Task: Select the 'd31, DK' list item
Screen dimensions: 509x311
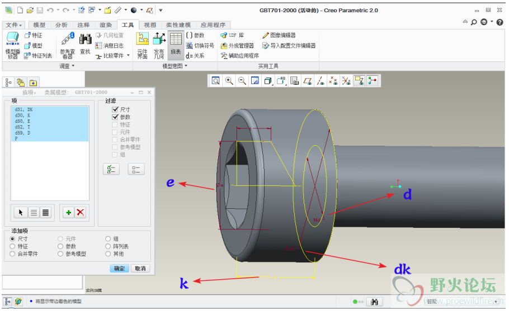Action: tap(24, 109)
